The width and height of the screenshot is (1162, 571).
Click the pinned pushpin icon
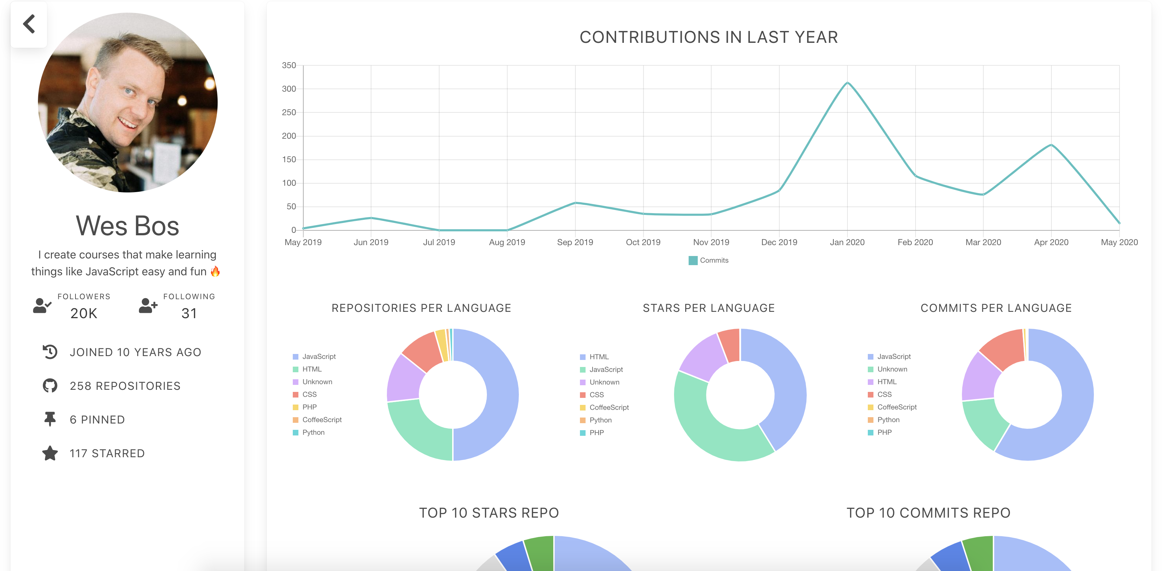[50, 419]
